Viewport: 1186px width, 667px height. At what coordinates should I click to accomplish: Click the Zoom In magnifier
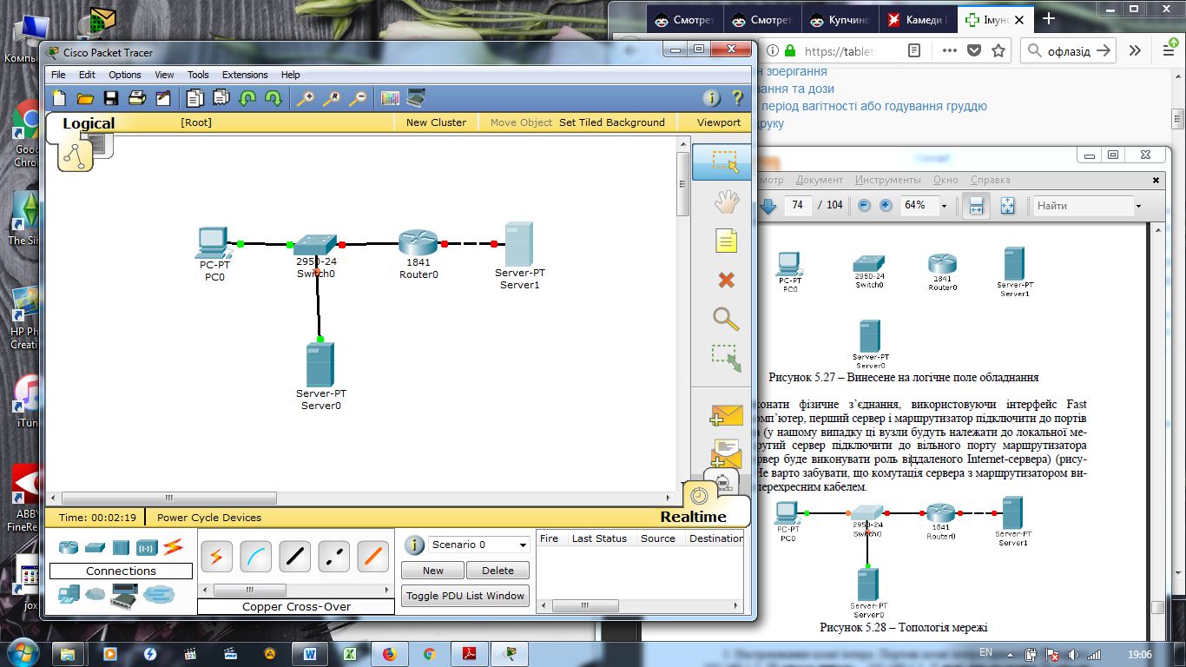click(305, 98)
